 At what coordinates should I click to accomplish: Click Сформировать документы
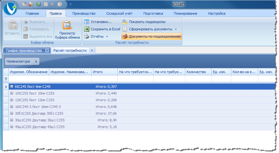point(147,29)
